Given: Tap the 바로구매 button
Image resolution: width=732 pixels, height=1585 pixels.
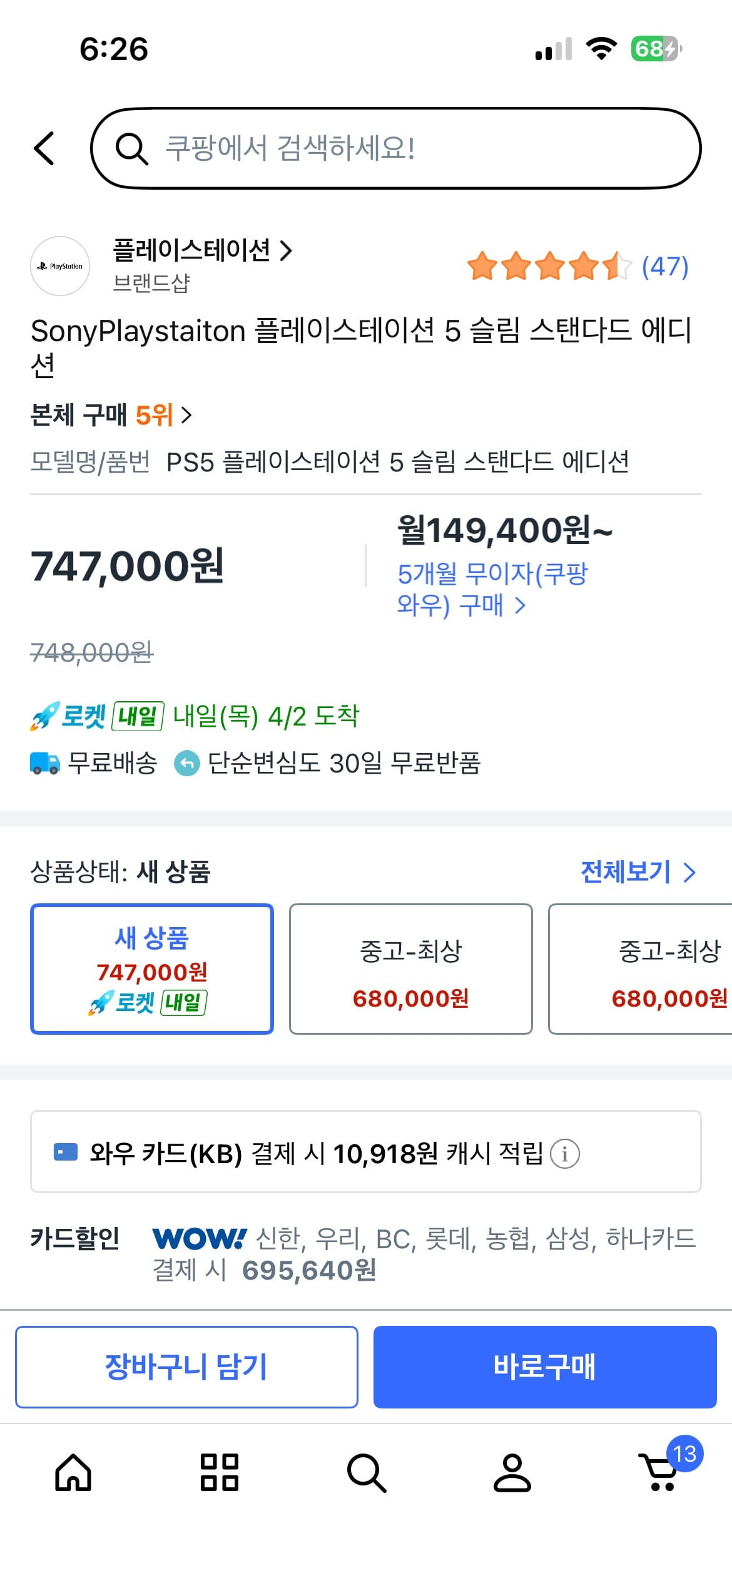Looking at the screenshot, I should [x=544, y=1367].
